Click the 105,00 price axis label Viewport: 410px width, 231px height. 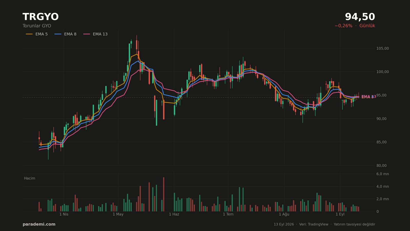[x=382, y=48]
